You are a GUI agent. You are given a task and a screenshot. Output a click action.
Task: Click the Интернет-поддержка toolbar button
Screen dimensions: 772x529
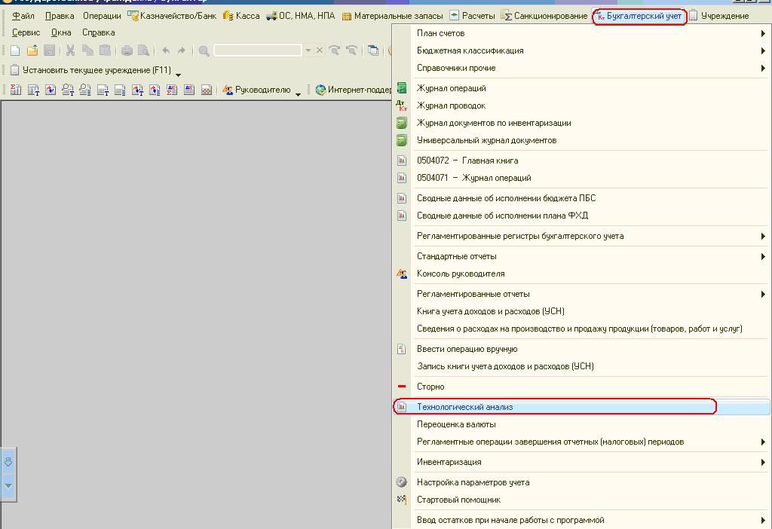click(x=353, y=90)
